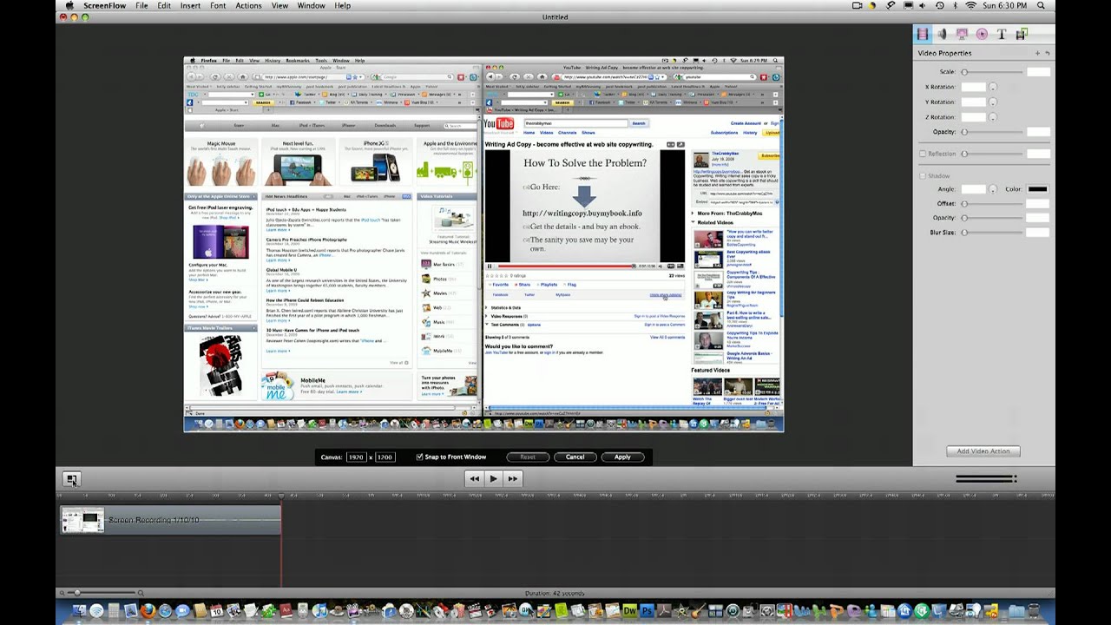Open the ScreenFlow menu

pyautogui.click(x=104, y=5)
